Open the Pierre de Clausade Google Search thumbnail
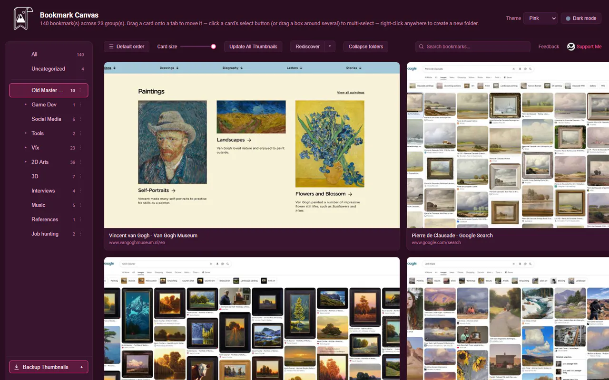Screen dimensions: 609x380 (x=508, y=145)
